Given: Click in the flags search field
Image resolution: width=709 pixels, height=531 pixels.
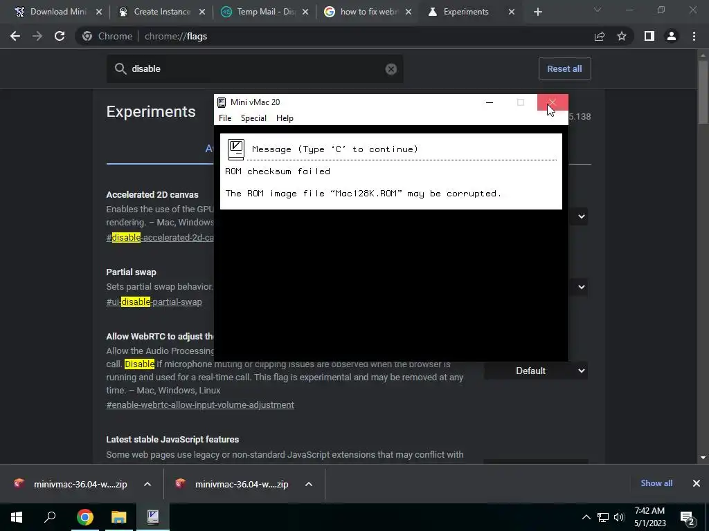Looking at the screenshot, I should (255, 68).
